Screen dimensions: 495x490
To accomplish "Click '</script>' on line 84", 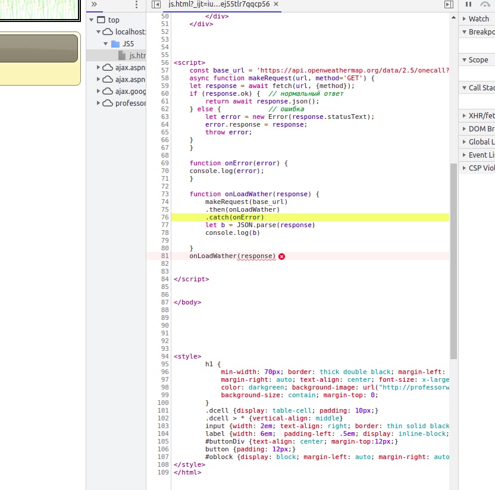I will tap(192, 279).
